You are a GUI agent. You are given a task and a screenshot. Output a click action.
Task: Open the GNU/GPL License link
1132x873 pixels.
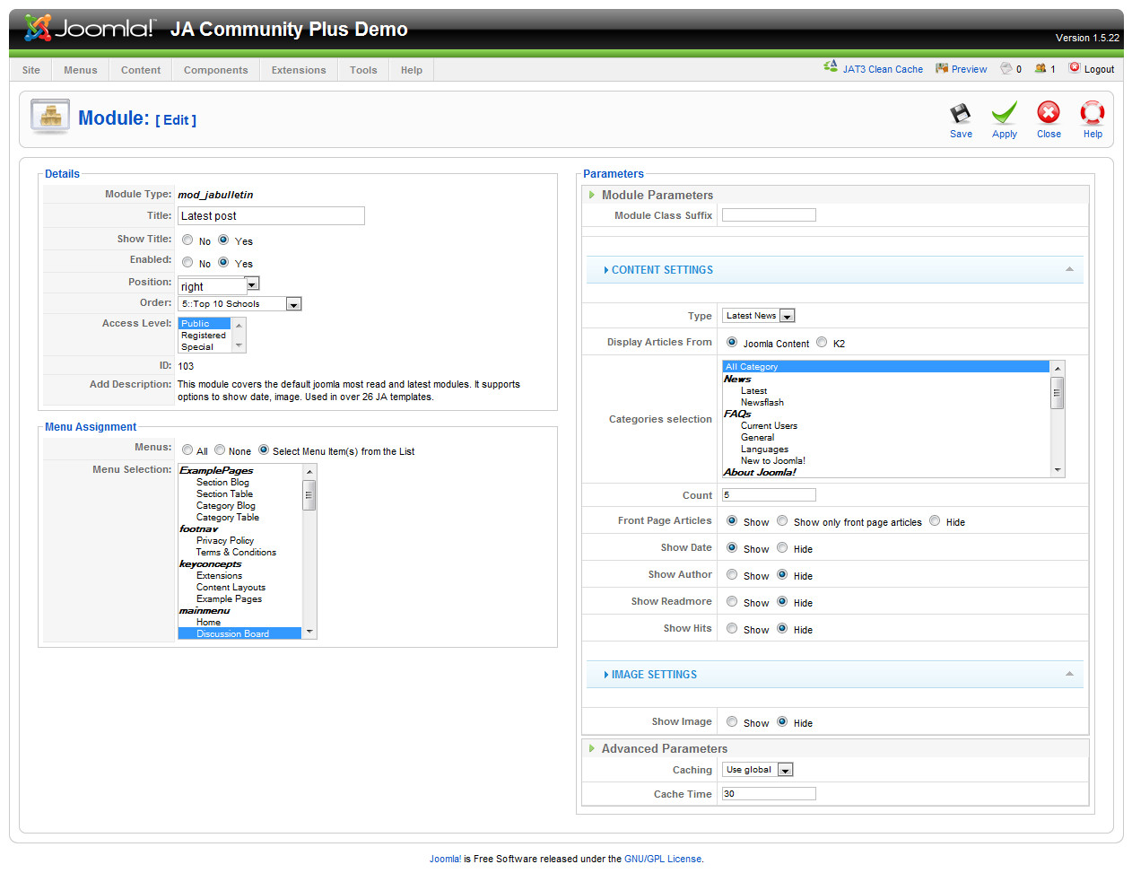662,859
